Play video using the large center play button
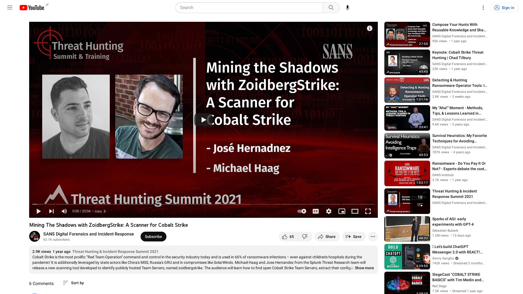This screenshot has height=294, width=523. pos(203,120)
